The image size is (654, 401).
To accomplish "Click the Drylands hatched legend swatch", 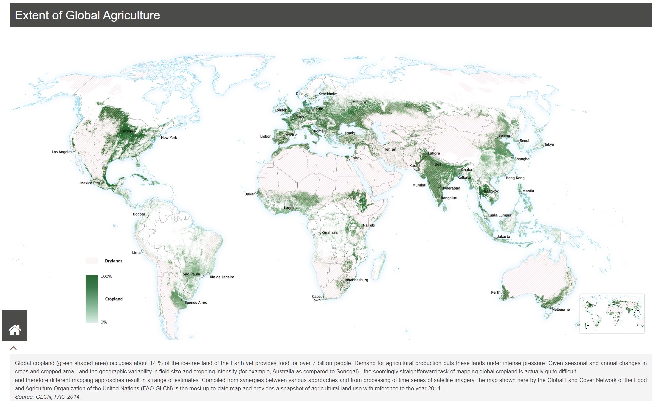I will [92, 261].
